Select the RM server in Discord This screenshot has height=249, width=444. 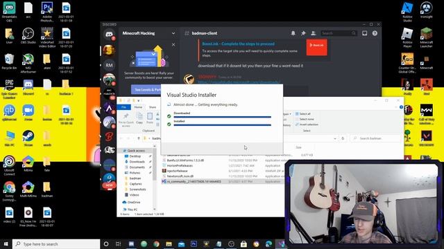109,65
